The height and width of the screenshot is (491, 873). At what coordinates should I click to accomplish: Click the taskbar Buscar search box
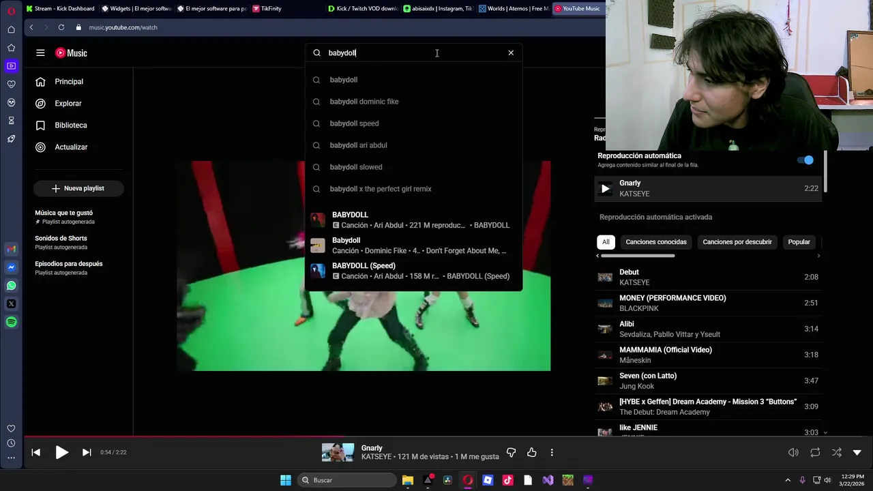point(346,480)
